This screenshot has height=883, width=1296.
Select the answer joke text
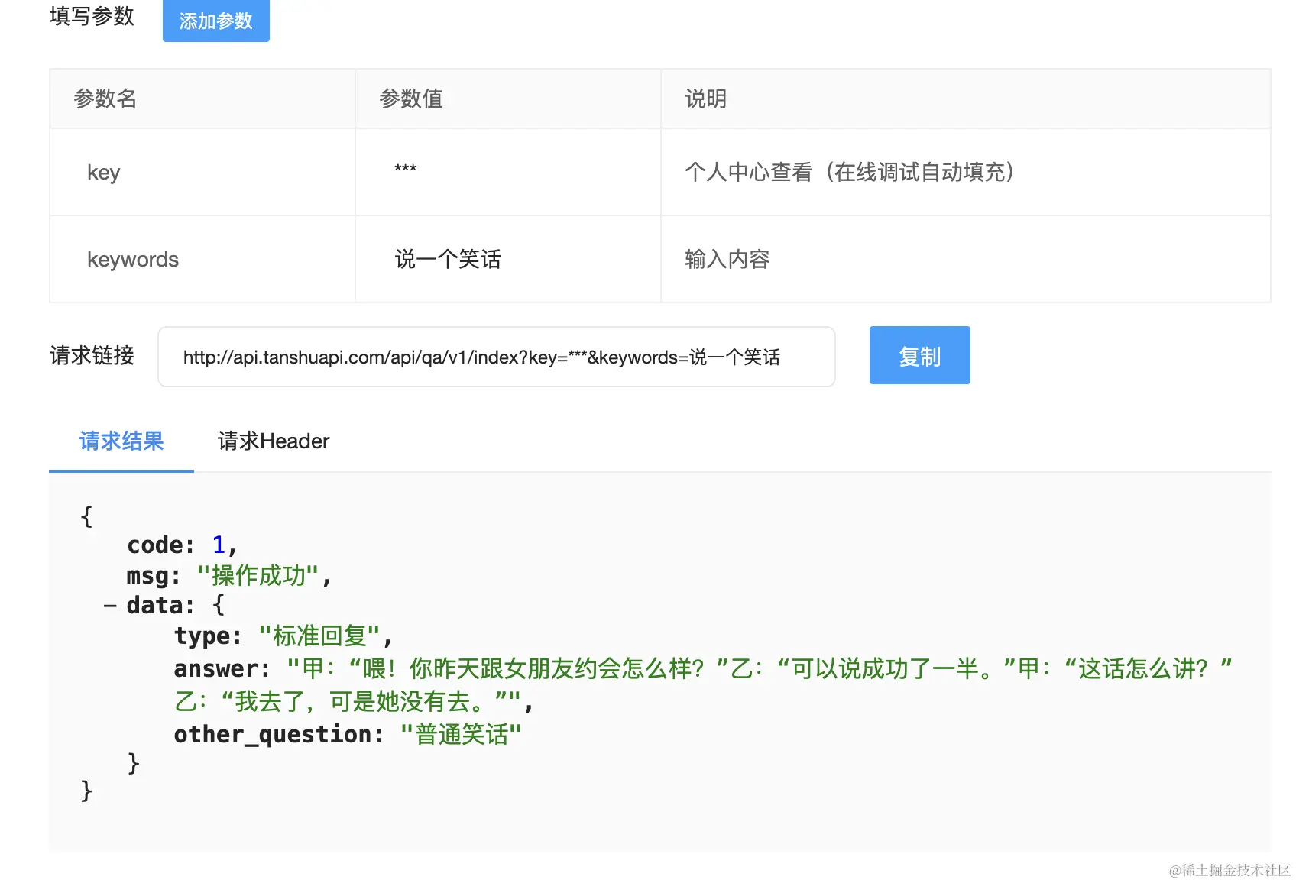point(703,685)
